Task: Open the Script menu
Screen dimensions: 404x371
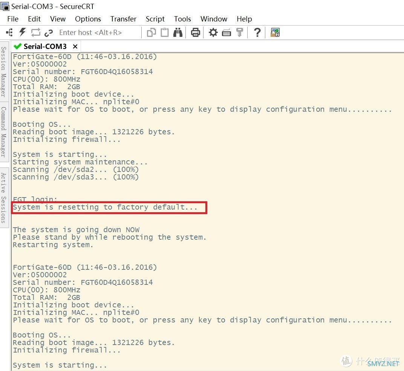Action: pos(155,19)
